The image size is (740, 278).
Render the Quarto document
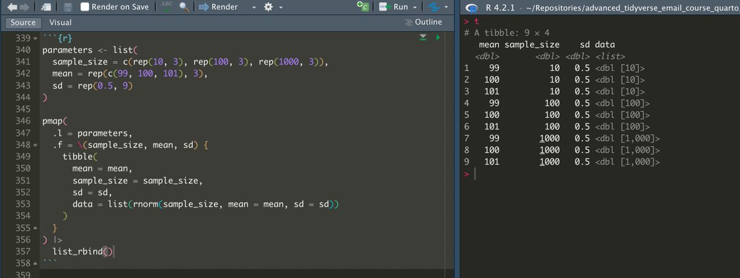[x=218, y=7]
